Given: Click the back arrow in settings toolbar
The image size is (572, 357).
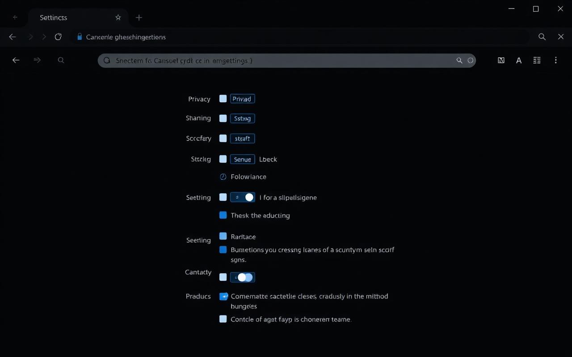Looking at the screenshot, I should [16, 60].
